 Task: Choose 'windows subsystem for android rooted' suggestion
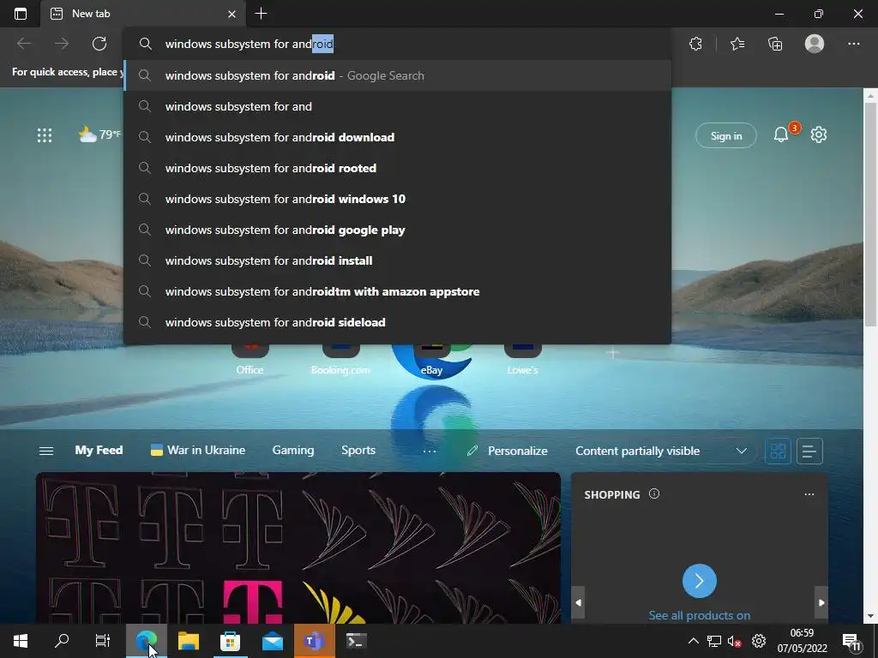coord(398,168)
